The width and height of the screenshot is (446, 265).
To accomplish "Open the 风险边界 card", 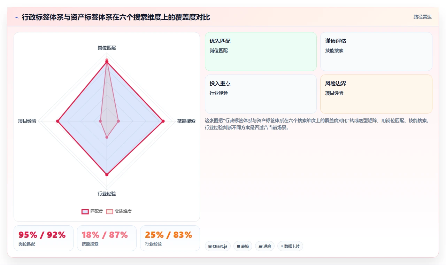I will [376, 94].
